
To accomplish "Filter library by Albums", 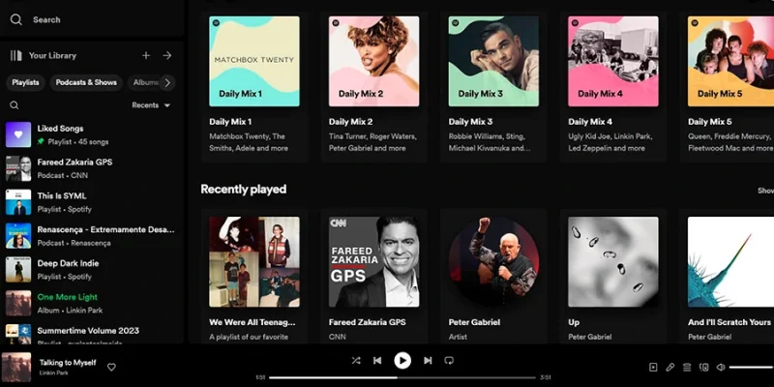I will [x=145, y=82].
